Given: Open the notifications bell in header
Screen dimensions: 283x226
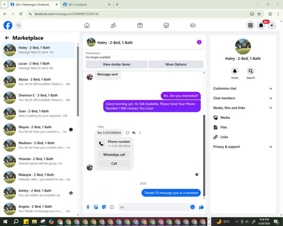Looking at the screenshot, I should 261,25.
